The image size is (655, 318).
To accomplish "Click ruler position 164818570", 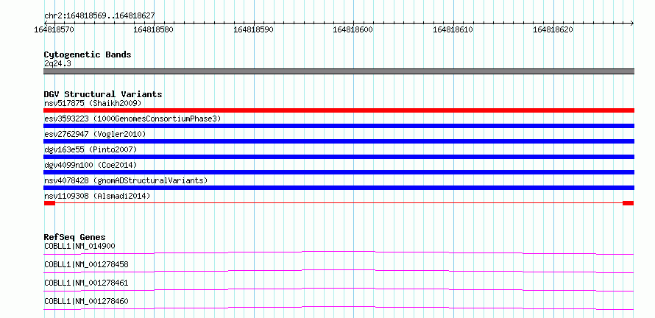I will [54, 29].
